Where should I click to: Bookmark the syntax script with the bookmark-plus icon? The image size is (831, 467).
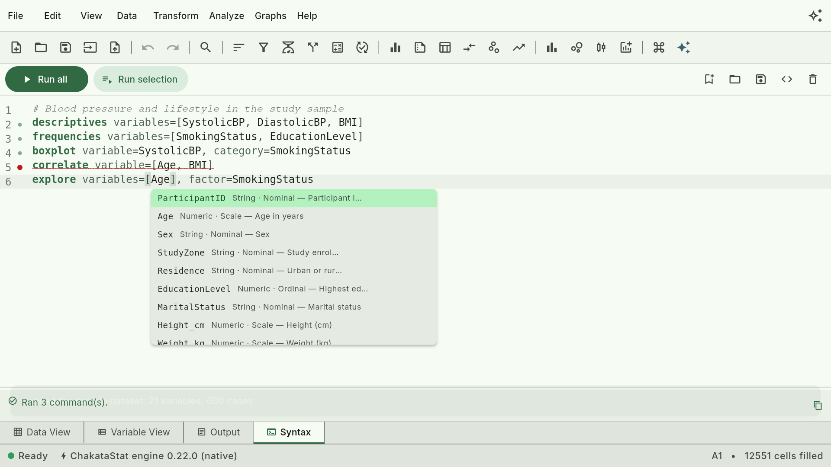coord(709,79)
